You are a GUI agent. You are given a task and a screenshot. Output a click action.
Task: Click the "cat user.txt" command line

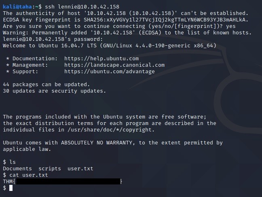point(29,175)
